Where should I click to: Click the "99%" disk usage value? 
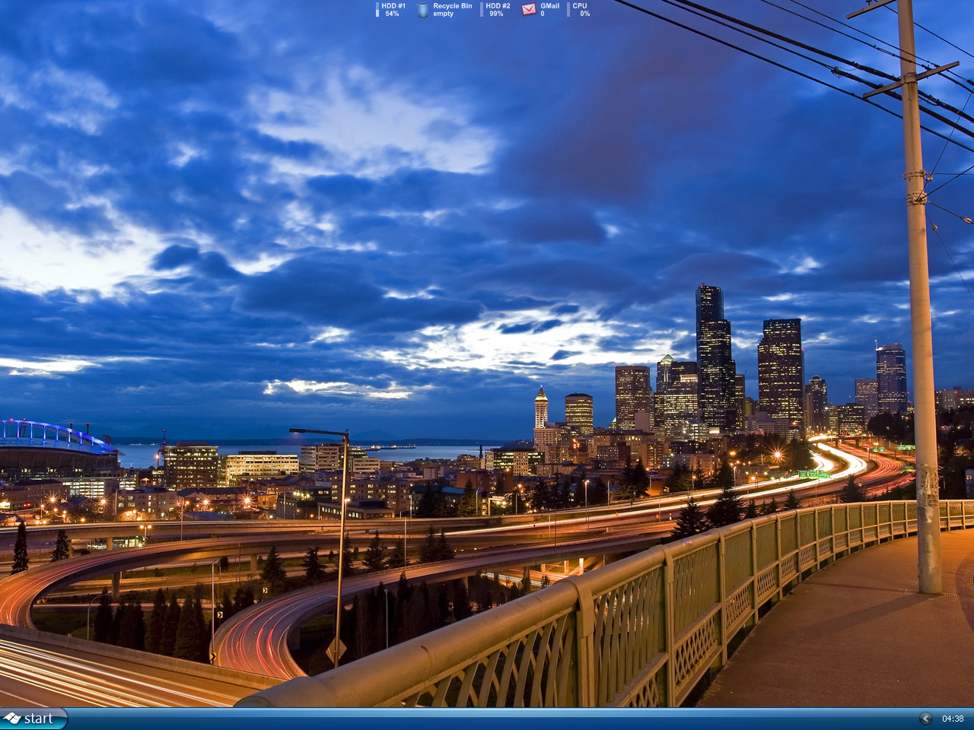[496, 14]
